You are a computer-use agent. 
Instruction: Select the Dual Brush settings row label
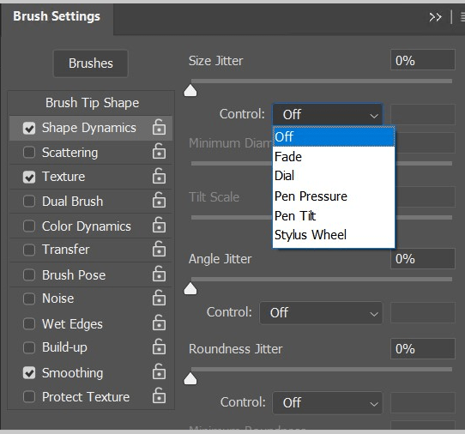click(72, 202)
